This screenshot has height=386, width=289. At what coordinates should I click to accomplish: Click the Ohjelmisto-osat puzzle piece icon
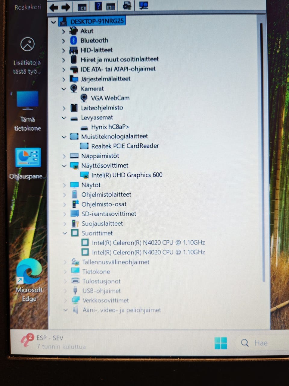(x=75, y=204)
